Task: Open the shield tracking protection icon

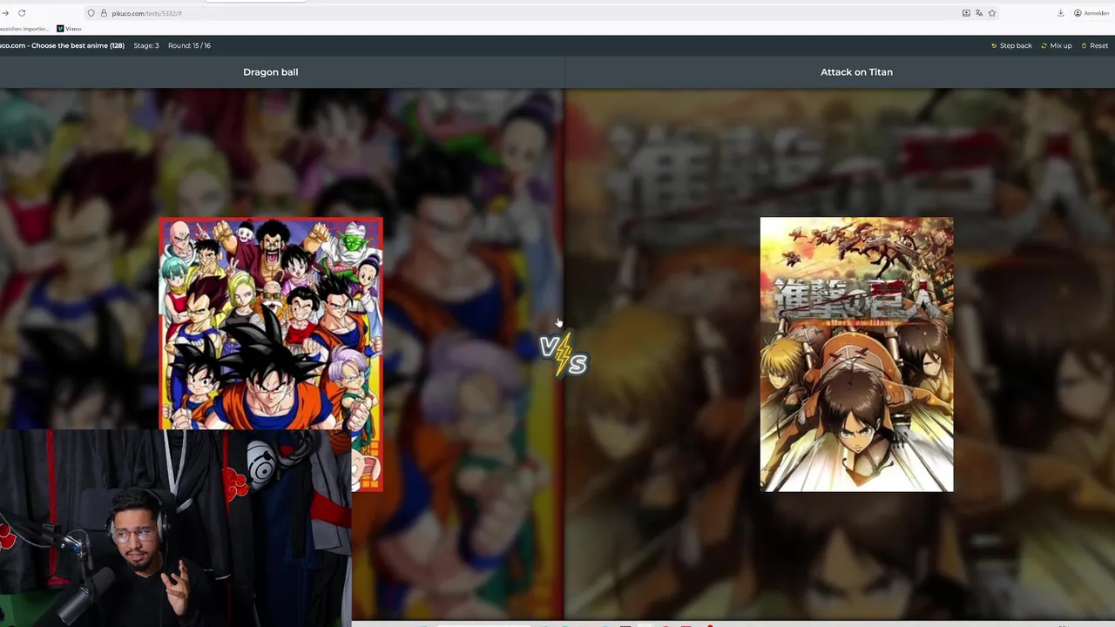Action: tap(91, 13)
